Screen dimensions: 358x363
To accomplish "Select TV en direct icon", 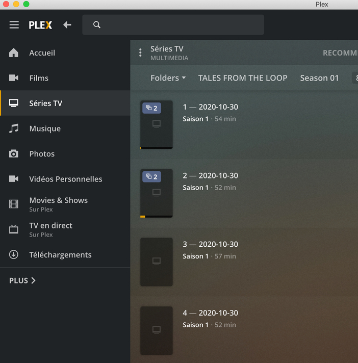I will [x=14, y=229].
